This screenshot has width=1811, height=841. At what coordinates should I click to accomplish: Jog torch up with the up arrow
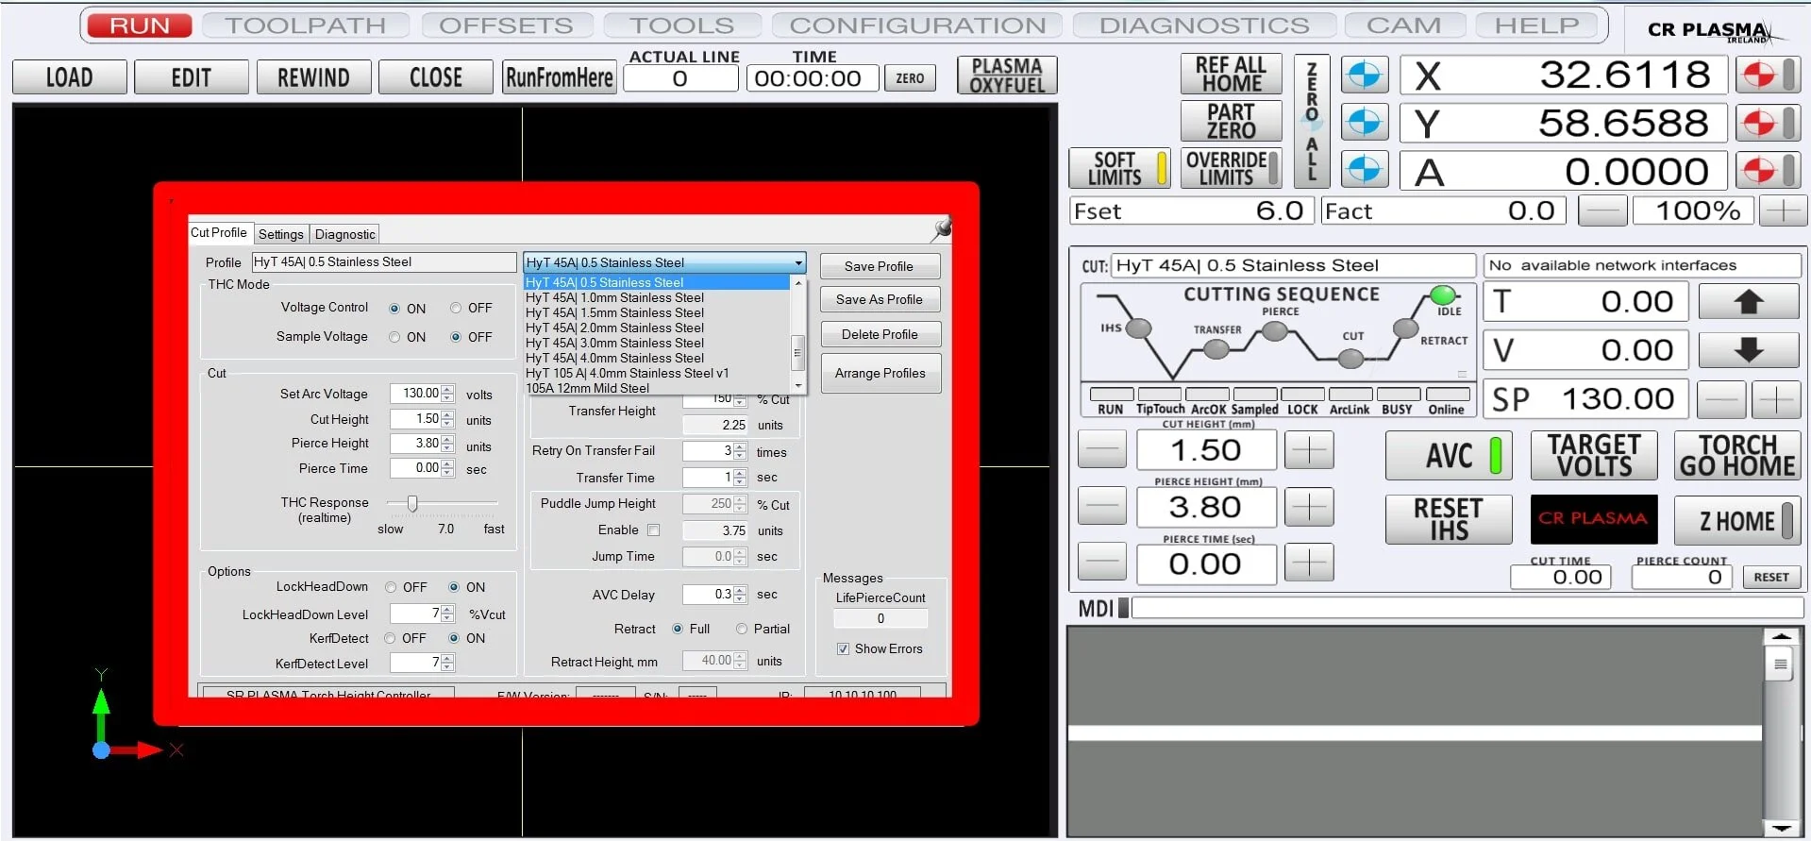[1748, 302]
